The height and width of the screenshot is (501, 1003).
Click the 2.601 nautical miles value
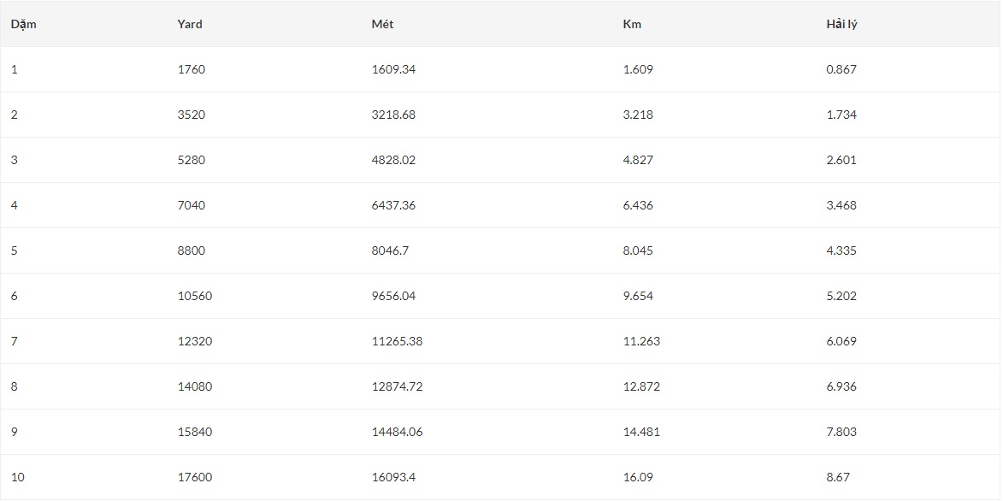841,160
